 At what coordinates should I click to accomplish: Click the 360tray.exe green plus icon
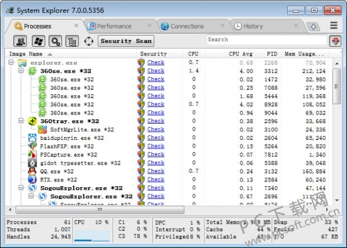click(32, 121)
